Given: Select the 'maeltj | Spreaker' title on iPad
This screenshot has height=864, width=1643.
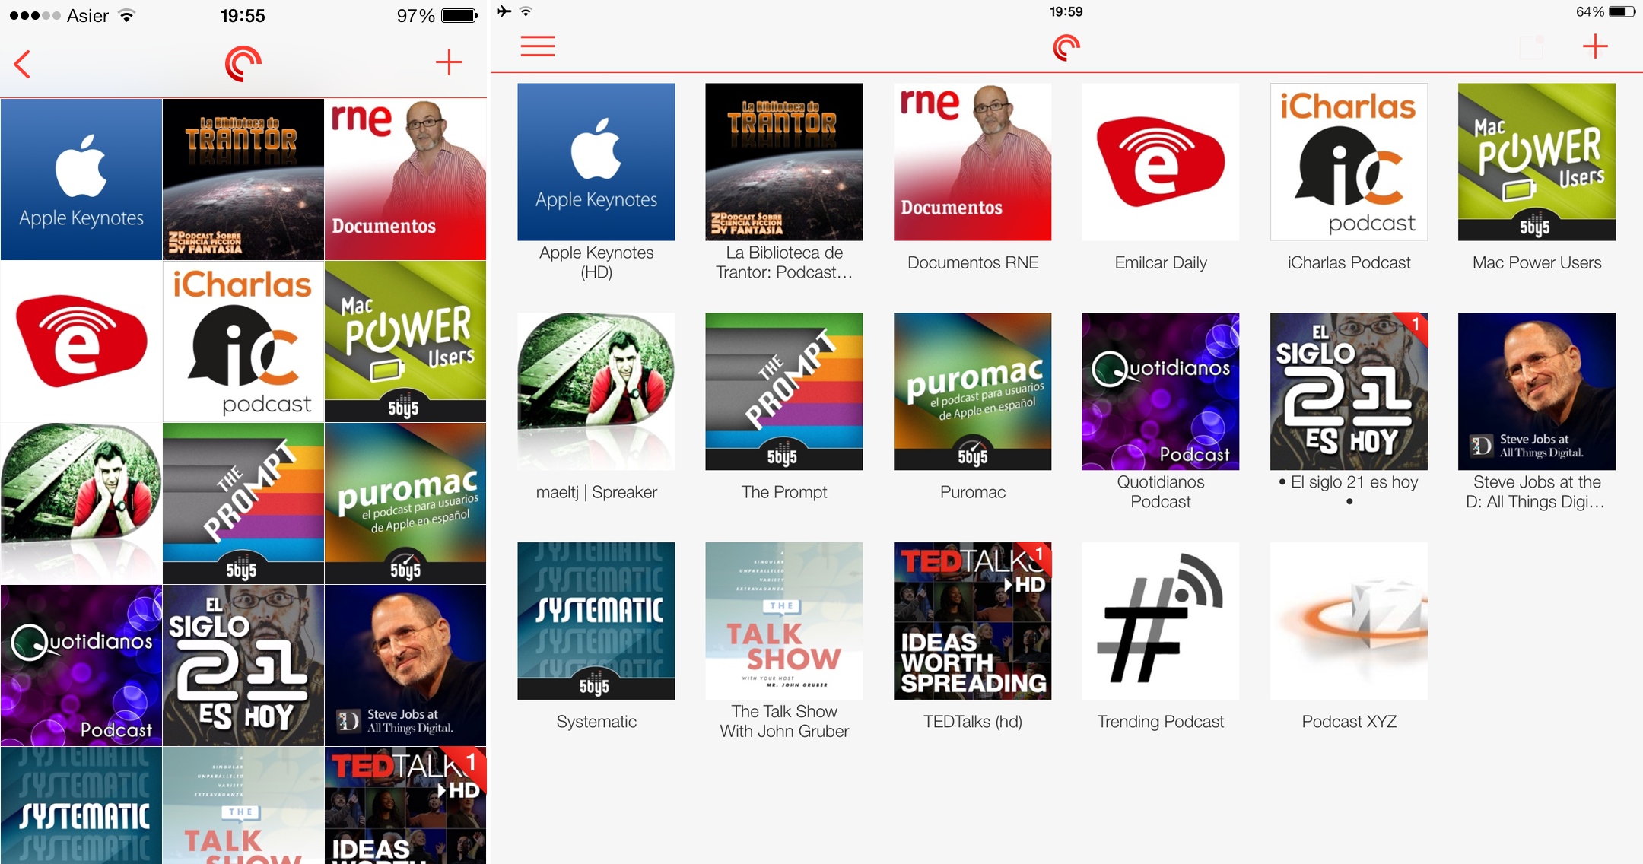Looking at the screenshot, I should tap(596, 492).
